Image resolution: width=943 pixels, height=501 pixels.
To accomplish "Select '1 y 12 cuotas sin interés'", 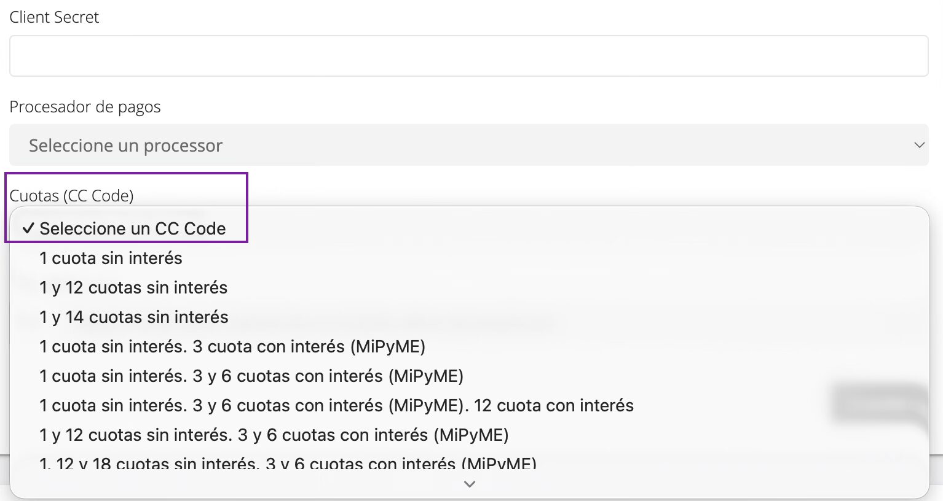I will (470, 287).
